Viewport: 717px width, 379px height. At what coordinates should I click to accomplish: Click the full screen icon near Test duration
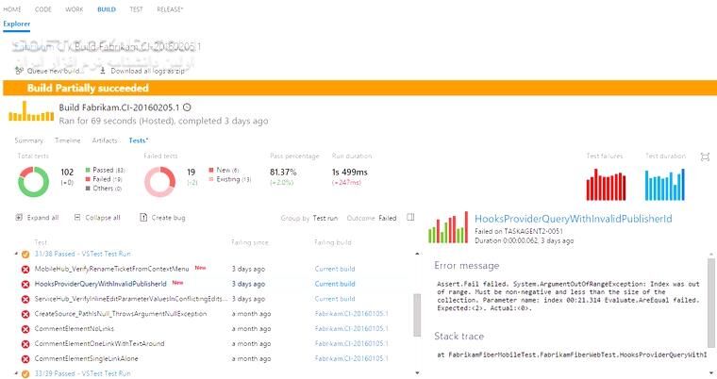pyautogui.click(x=705, y=157)
